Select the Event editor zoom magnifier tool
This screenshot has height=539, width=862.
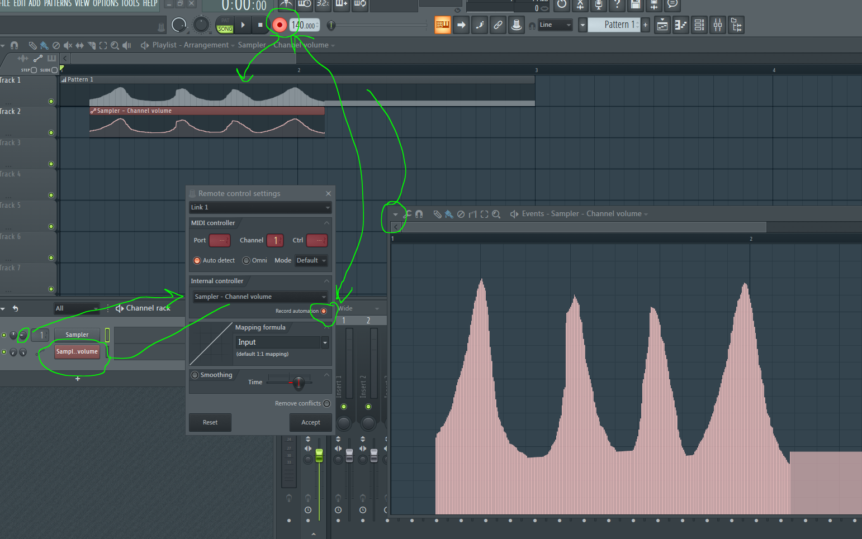496,214
